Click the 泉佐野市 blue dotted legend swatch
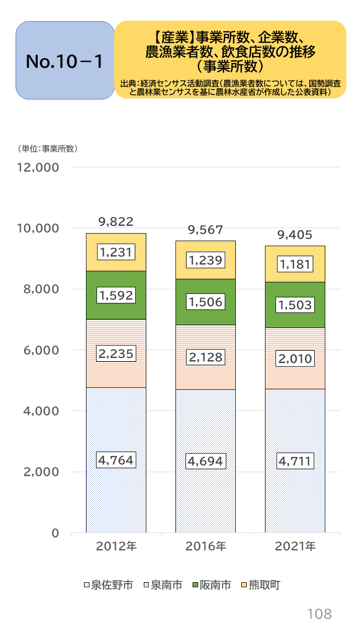 coord(86,585)
